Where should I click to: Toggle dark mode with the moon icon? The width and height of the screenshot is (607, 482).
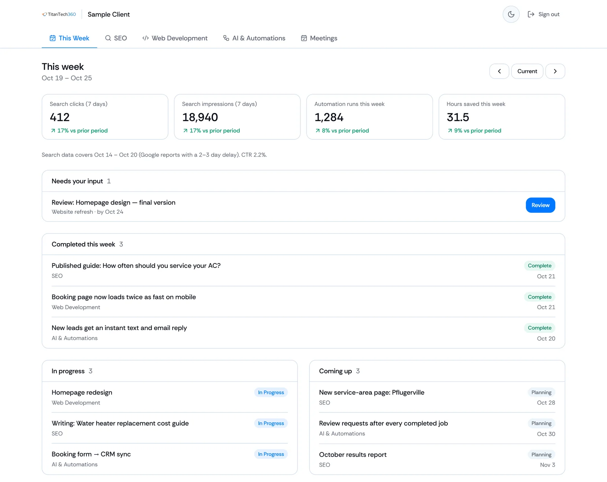(511, 14)
